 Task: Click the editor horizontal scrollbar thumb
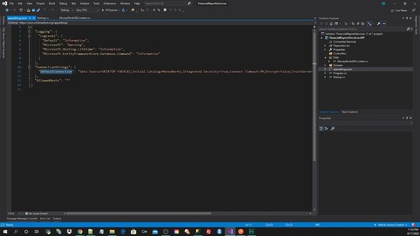[138, 214]
